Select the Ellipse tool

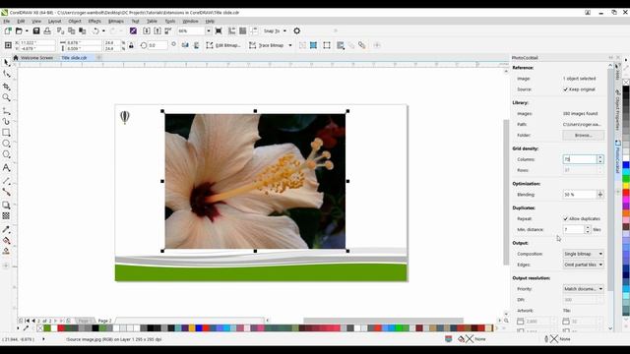click(x=7, y=144)
